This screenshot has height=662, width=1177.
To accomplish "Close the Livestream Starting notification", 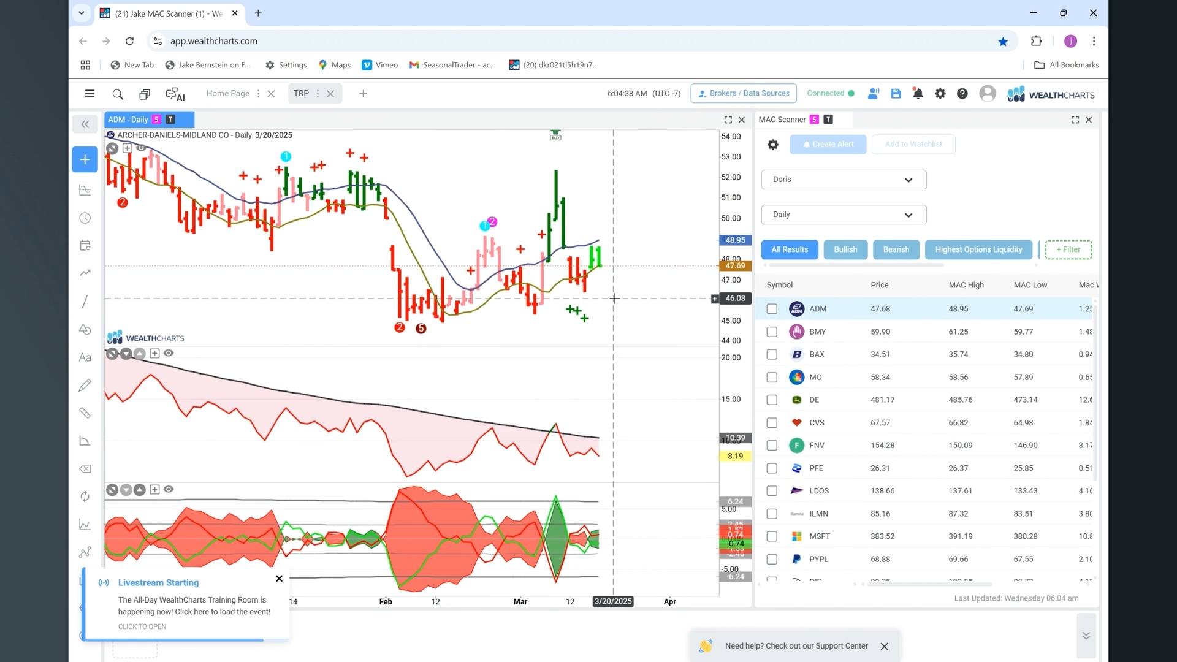I will click(x=279, y=579).
